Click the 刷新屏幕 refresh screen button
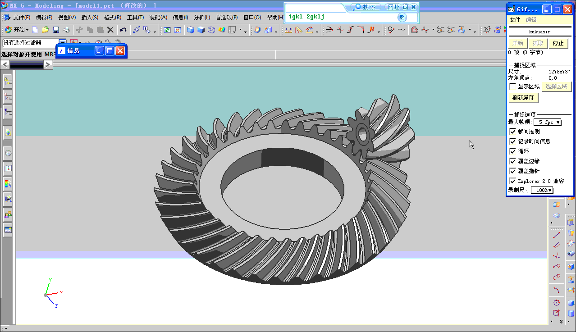Screen dimensions: 576x332 coord(524,97)
